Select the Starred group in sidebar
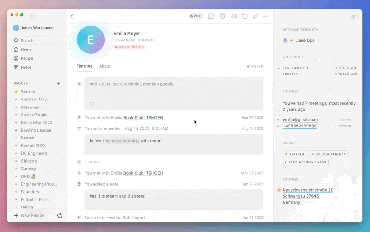The height and width of the screenshot is (232, 370). click(28, 92)
